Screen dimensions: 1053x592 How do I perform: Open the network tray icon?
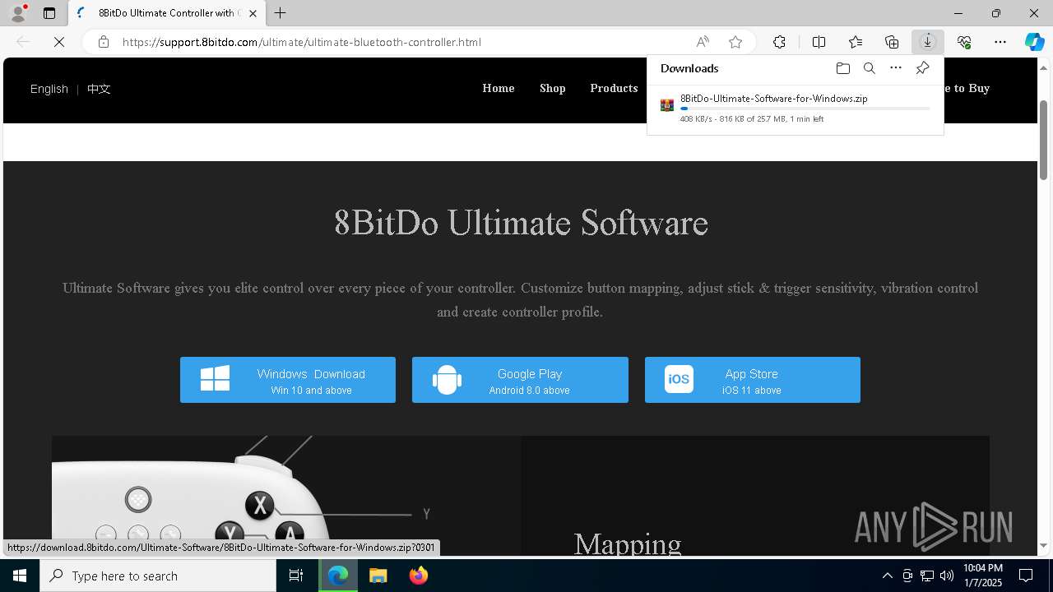coord(927,576)
